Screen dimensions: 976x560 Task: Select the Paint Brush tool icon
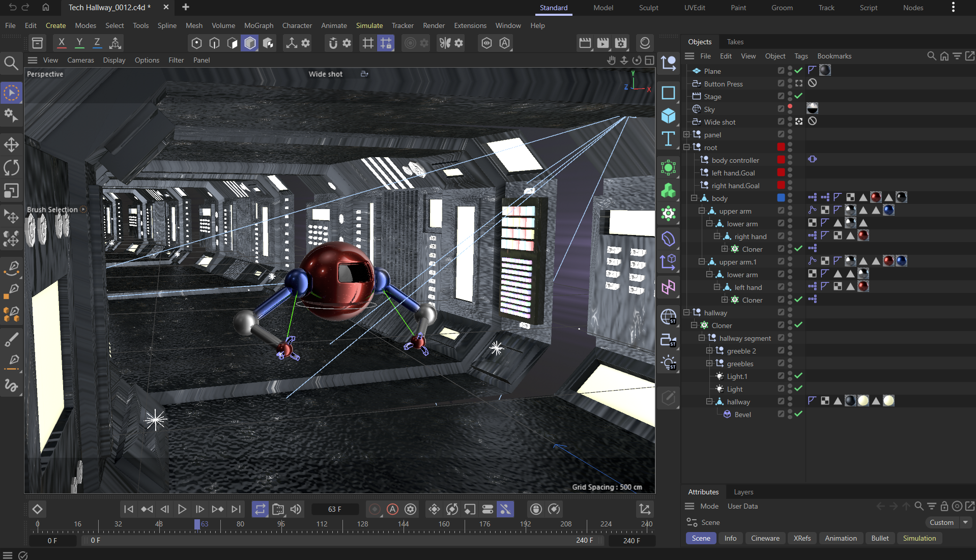[x=11, y=339]
